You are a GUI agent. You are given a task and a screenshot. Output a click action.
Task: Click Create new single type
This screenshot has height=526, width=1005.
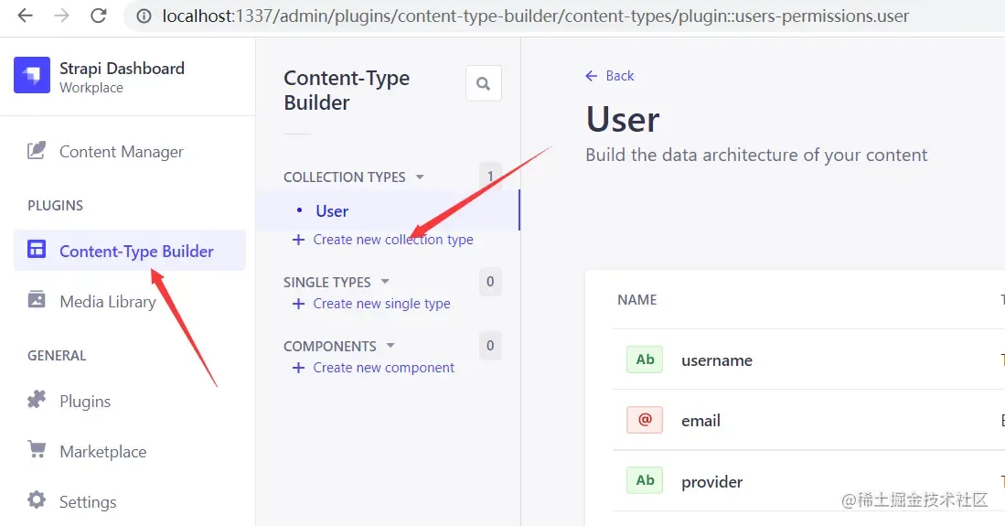point(381,304)
